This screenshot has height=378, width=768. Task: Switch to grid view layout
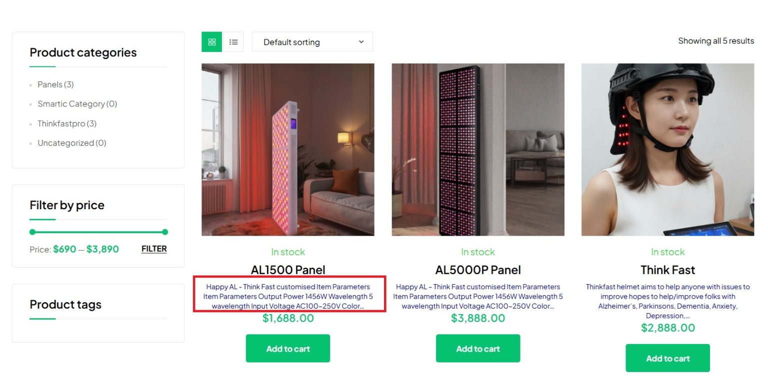click(x=211, y=42)
